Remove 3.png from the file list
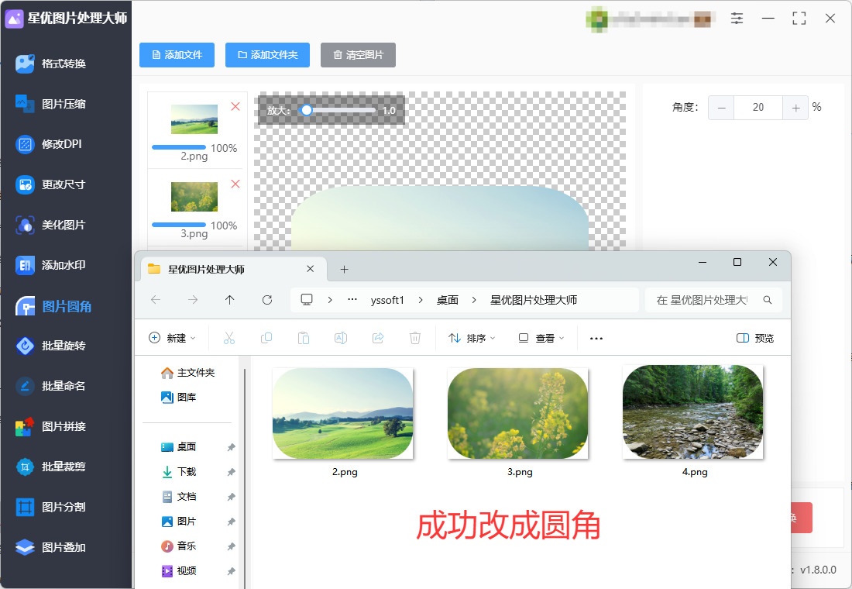The image size is (852, 589). coord(235,184)
